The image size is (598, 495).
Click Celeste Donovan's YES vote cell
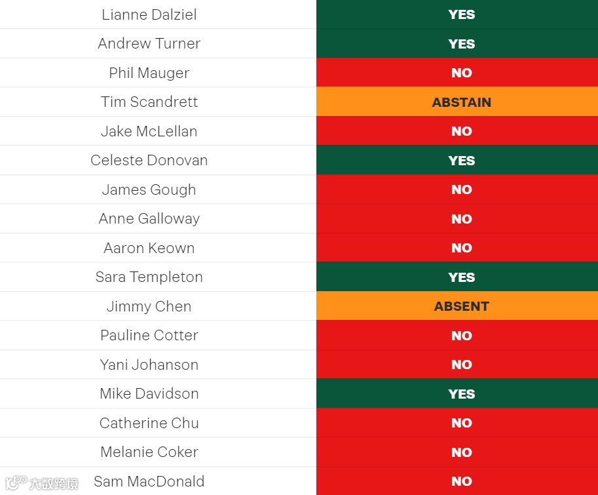(x=457, y=160)
